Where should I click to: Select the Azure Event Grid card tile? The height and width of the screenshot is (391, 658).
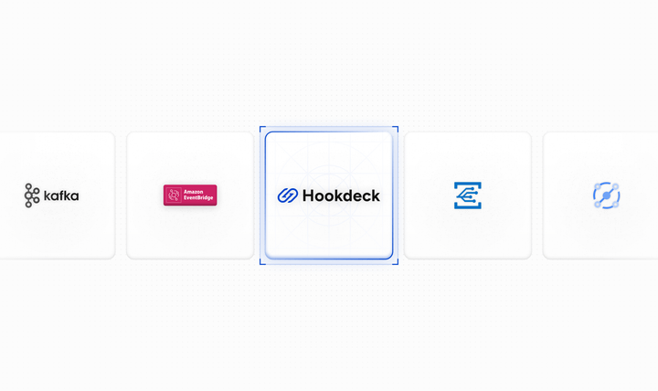[x=468, y=195]
